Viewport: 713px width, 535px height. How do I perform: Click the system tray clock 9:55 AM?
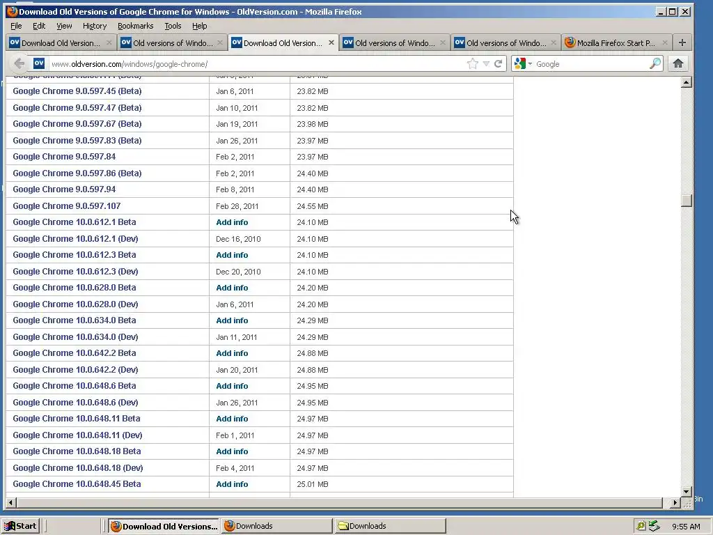point(686,527)
